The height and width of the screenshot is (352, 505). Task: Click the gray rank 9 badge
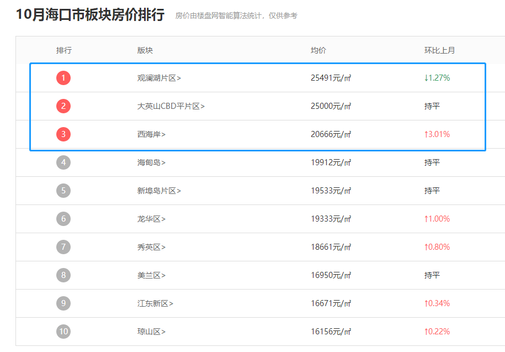[63, 303]
